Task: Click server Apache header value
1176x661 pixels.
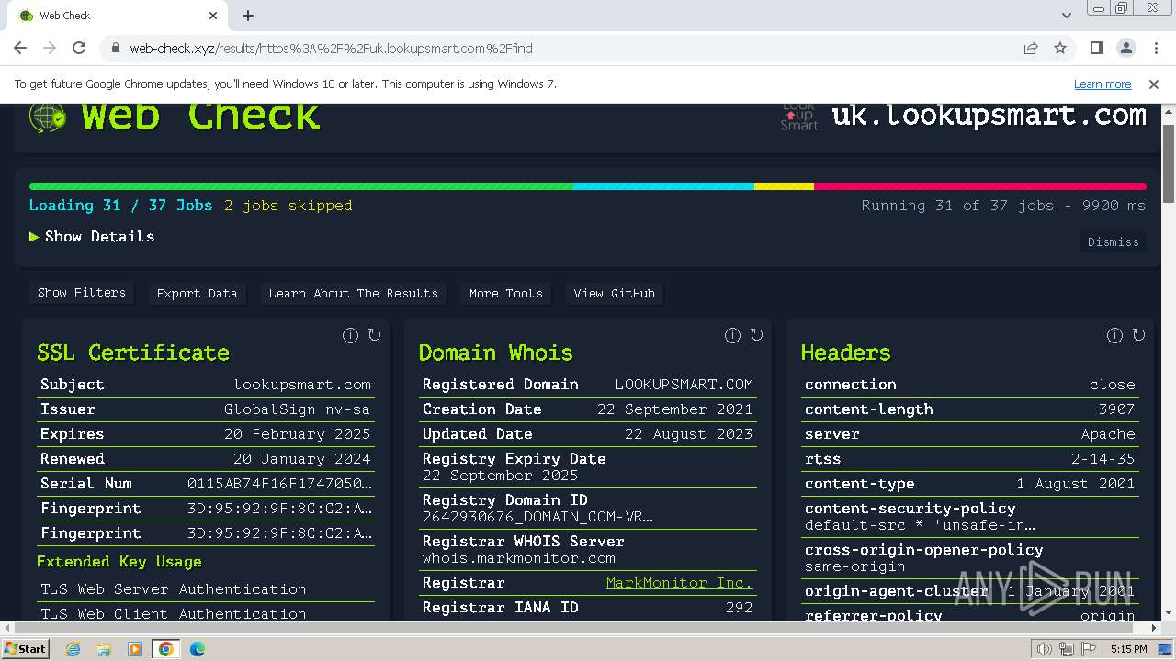Action: pos(1108,434)
